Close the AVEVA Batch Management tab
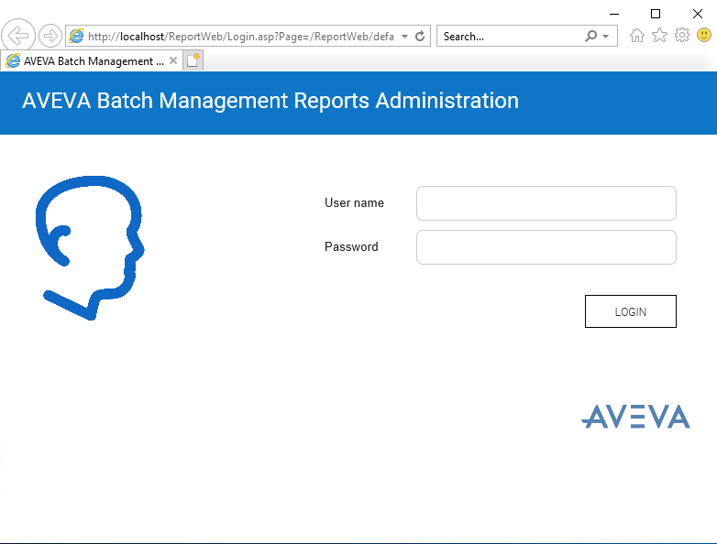Screen dimensions: 717x544 (x=173, y=60)
